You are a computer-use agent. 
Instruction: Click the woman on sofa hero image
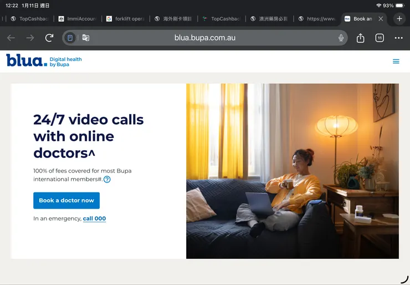pos(292,171)
